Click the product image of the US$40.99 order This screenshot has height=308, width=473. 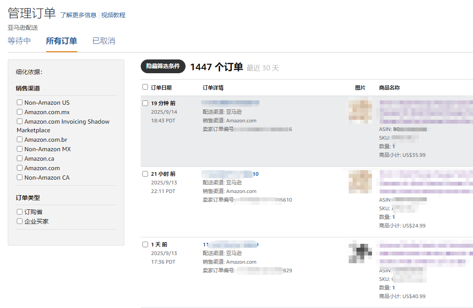coord(360,253)
